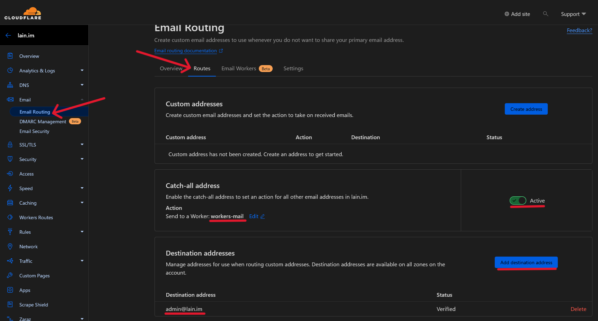Click the Custom Pages wrench icon
This screenshot has width=598, height=321.
pos(10,275)
